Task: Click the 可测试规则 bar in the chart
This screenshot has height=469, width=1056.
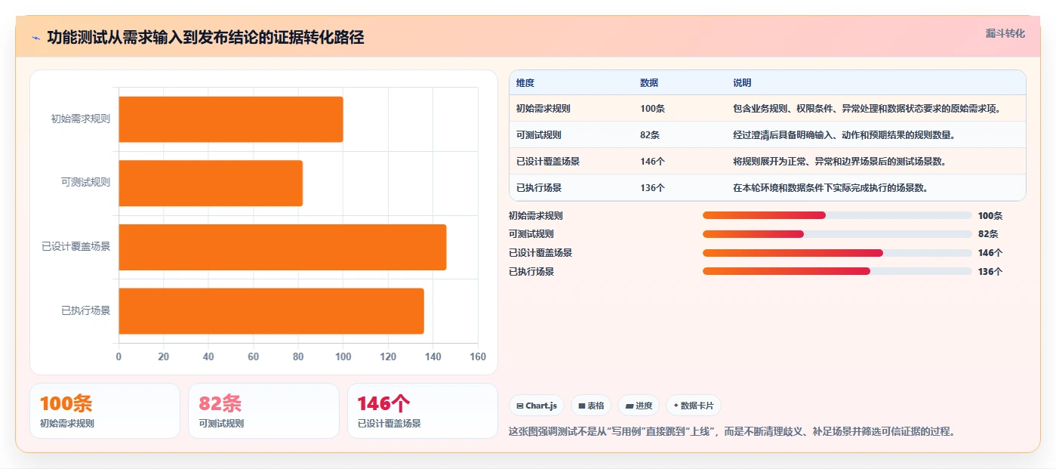Action: (x=211, y=183)
